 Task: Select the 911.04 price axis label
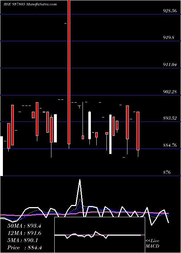pyautogui.click(x=170, y=65)
